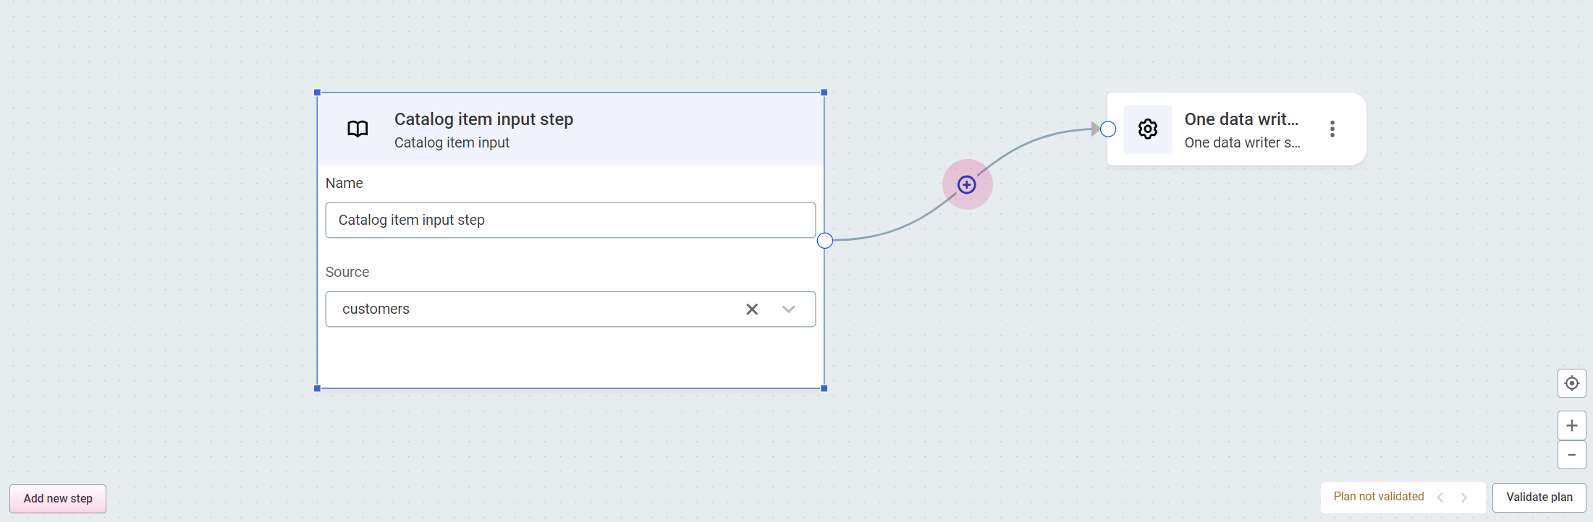1593x522 pixels.
Task: Zoom in with the plus button
Action: pyautogui.click(x=1571, y=426)
